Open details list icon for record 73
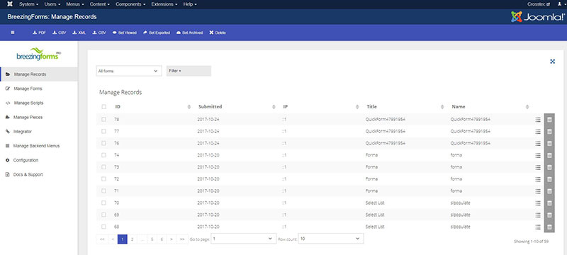The width and height of the screenshot is (567, 255). pyautogui.click(x=538, y=167)
